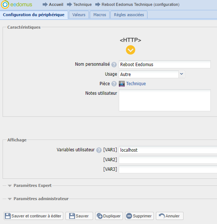Click the eedomus logo icon

5,4
